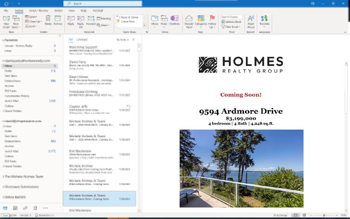Image resolution: width=350 pixels, height=219 pixels.
Task: Open the By Date sort dropdown
Action: 123,40
